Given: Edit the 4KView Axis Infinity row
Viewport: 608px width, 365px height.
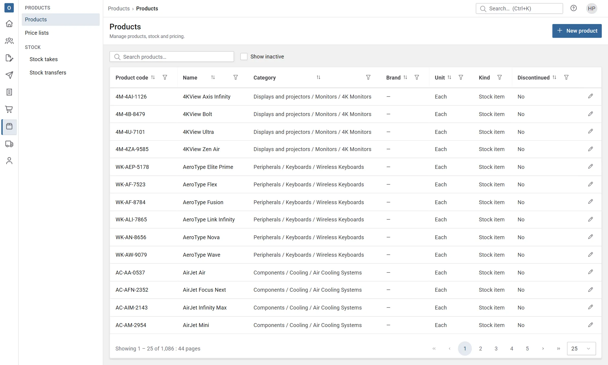Looking at the screenshot, I should click(590, 96).
